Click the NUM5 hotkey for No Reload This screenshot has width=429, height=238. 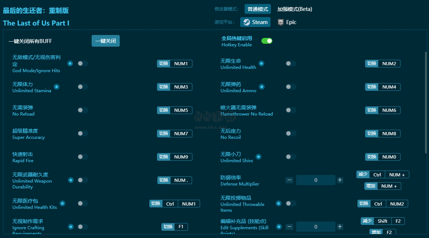pos(175,110)
